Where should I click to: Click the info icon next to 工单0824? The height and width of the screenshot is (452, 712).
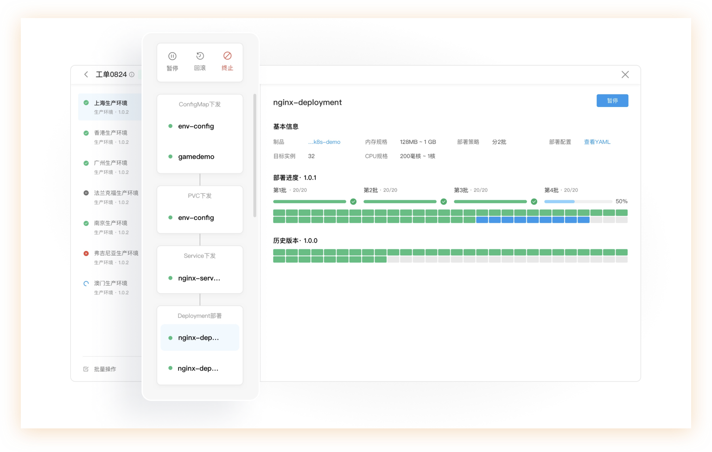(x=132, y=75)
